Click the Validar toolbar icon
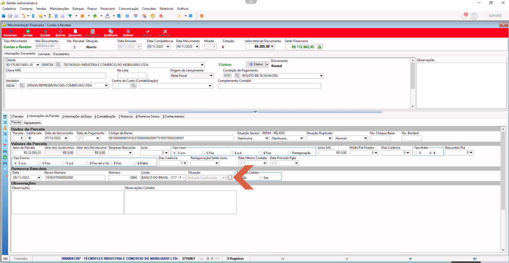This screenshot has height=263, width=509. 128,33
